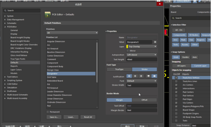Select left-align justification icon
Image resolution: width=211 pixels, height=127 pixels.
pyautogui.click(x=129, y=76)
